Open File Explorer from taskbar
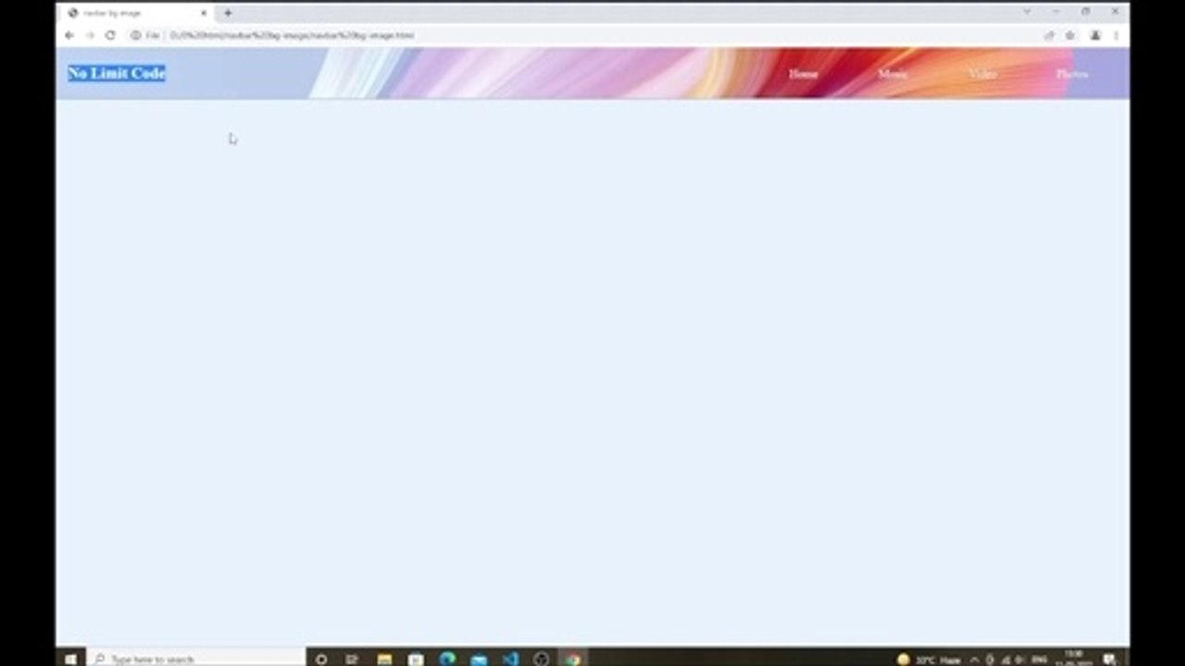Screen dimensions: 1185x666 [384, 659]
